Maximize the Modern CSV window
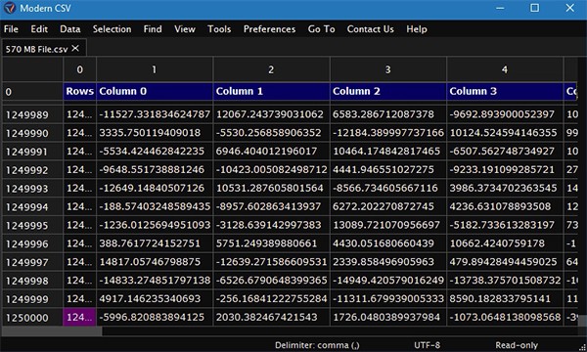 click(534, 8)
